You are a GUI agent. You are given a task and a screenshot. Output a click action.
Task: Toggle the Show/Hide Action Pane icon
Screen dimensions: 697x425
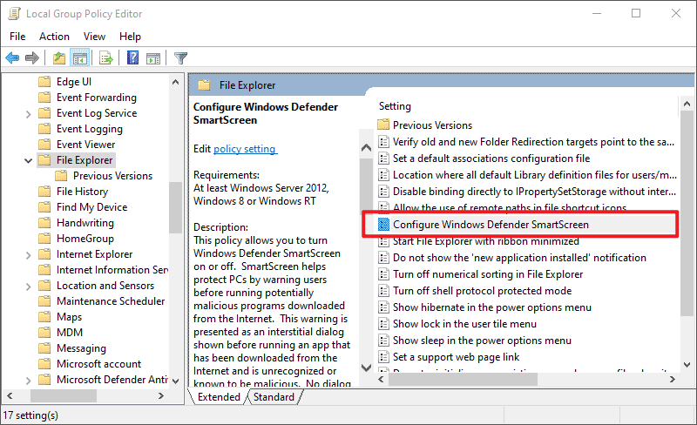tap(153, 58)
